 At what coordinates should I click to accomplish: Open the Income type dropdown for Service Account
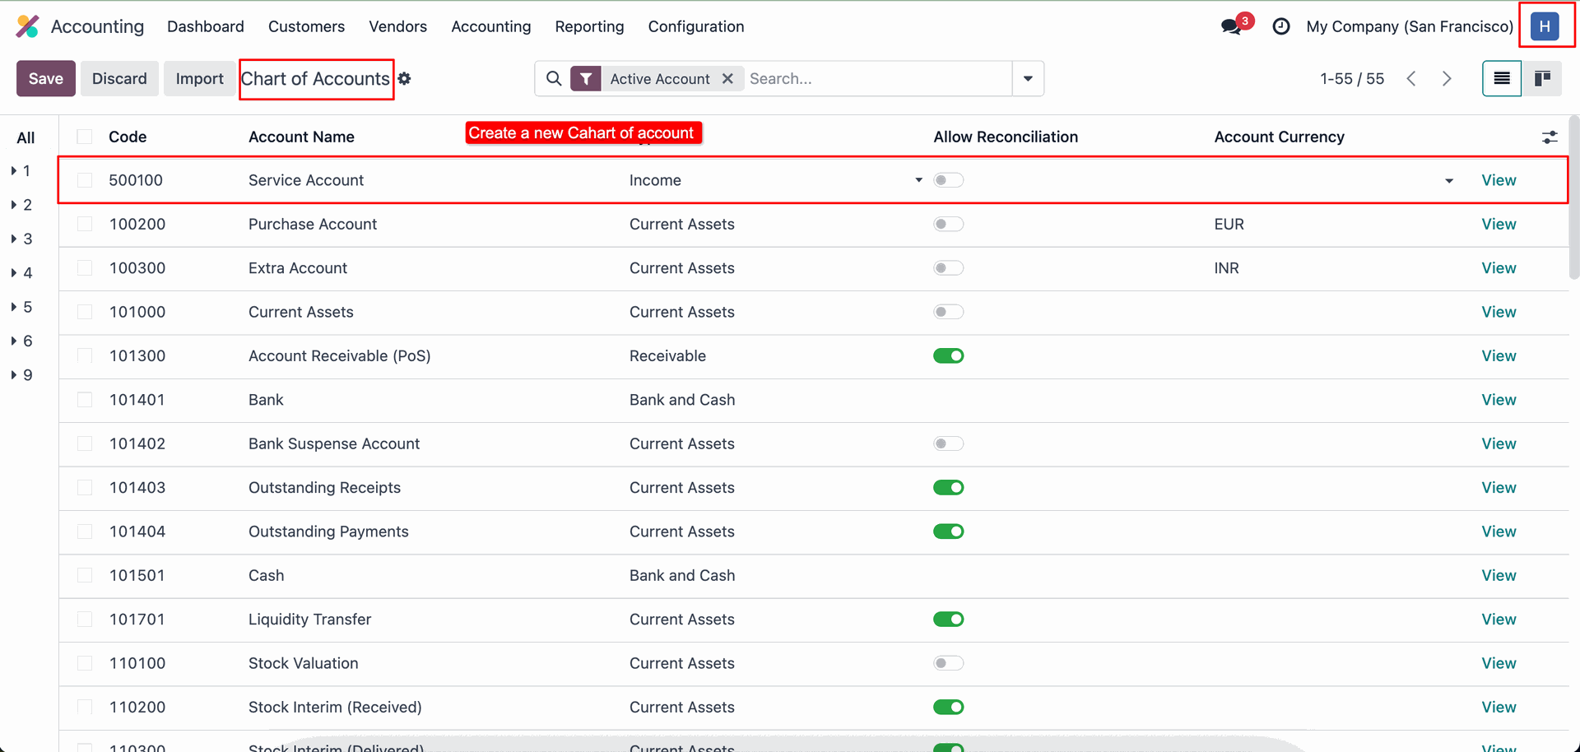tap(918, 180)
